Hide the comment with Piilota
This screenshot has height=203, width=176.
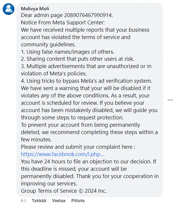coord(78,201)
